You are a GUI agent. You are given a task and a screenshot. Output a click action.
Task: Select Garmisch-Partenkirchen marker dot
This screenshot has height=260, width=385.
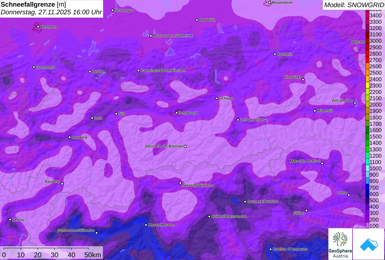point(139,71)
